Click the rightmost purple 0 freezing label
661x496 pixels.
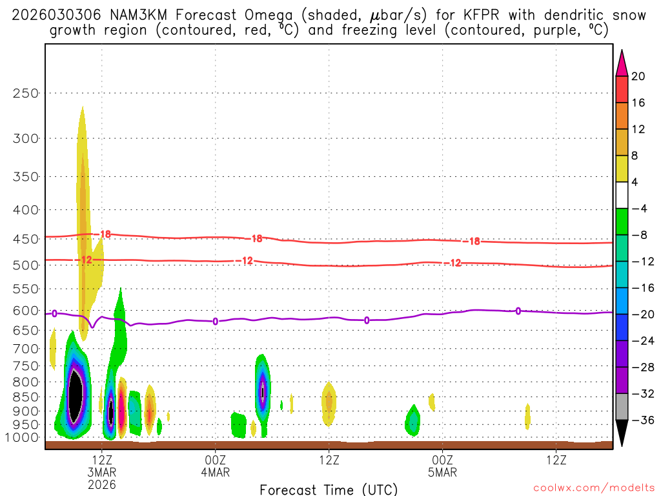click(518, 311)
